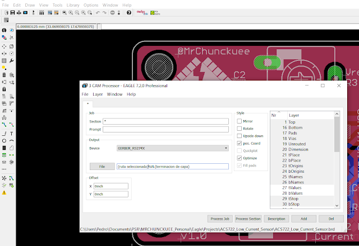Image resolution: width=359 pixels, height=246 pixels.
Task: Click the Del button
Action: [332, 219]
